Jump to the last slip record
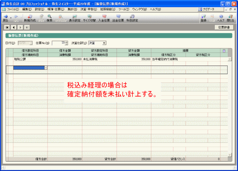The width and height of the screenshot is (238, 171). coord(27,27)
